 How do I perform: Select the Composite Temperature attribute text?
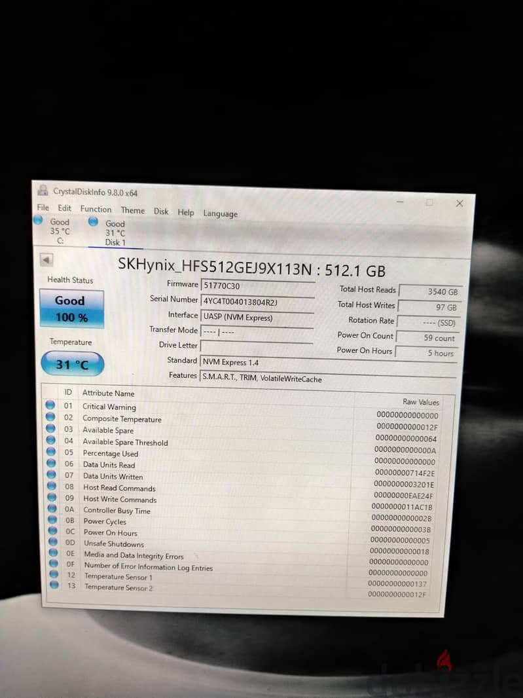(x=122, y=419)
